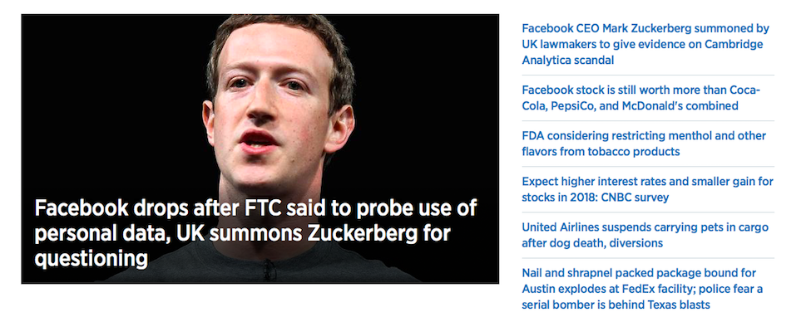Viewport: 811px width, 317px height.
Task: Open the CNBC survey interest rates story
Action: point(648,189)
